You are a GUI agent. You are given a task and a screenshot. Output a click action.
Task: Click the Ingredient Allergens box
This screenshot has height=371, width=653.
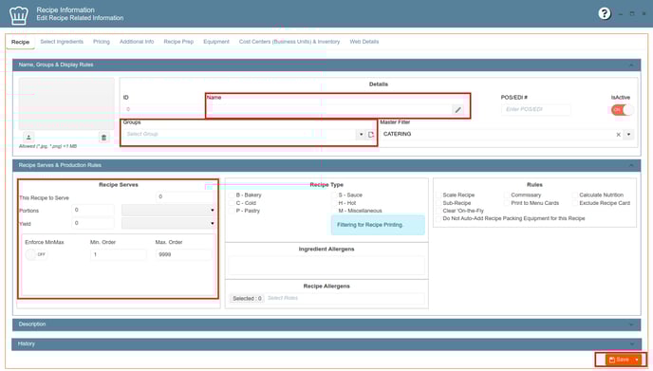click(x=326, y=265)
